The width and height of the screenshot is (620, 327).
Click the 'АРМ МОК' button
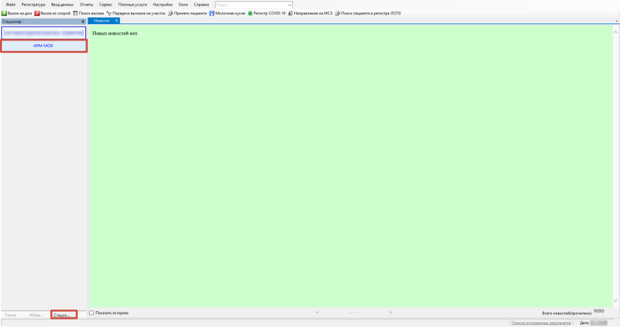tap(43, 45)
